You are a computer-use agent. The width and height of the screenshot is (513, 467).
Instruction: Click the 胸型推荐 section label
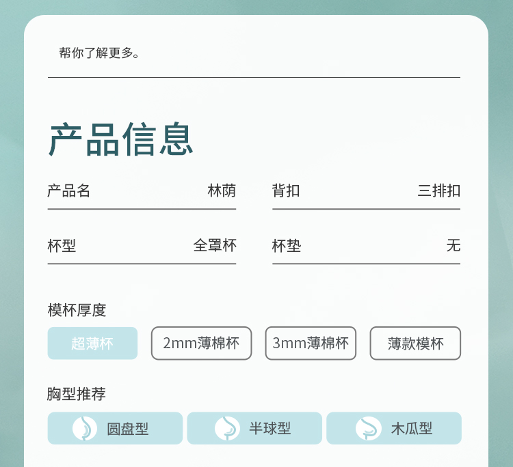[x=77, y=394]
